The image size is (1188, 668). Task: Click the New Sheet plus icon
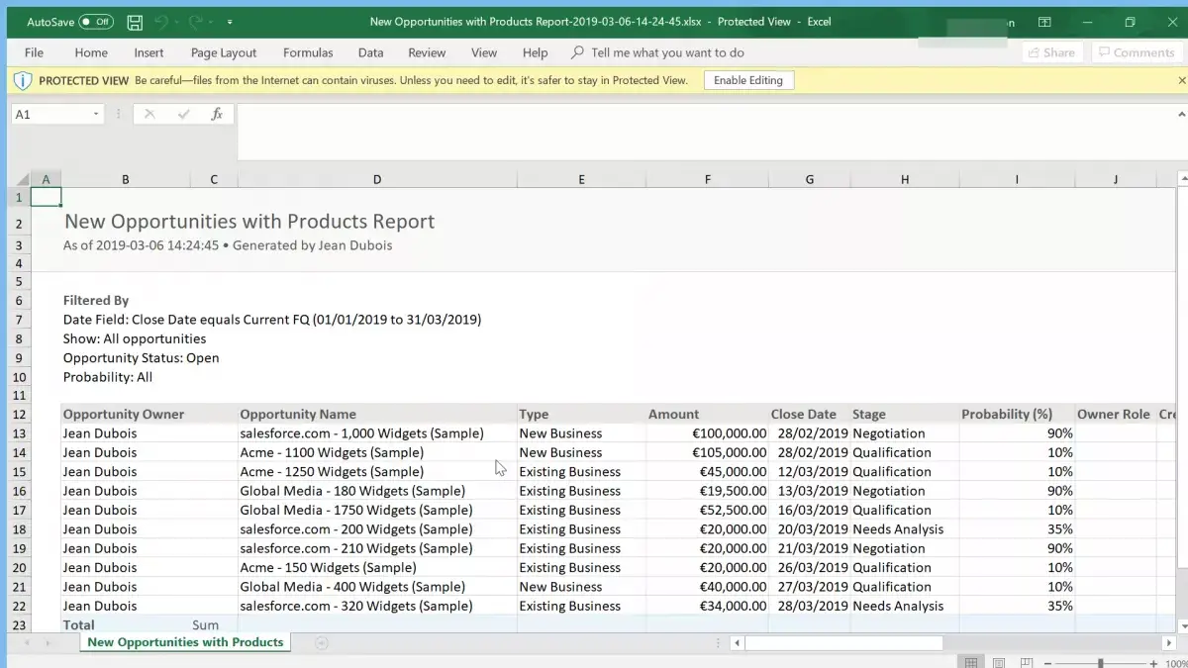(322, 643)
